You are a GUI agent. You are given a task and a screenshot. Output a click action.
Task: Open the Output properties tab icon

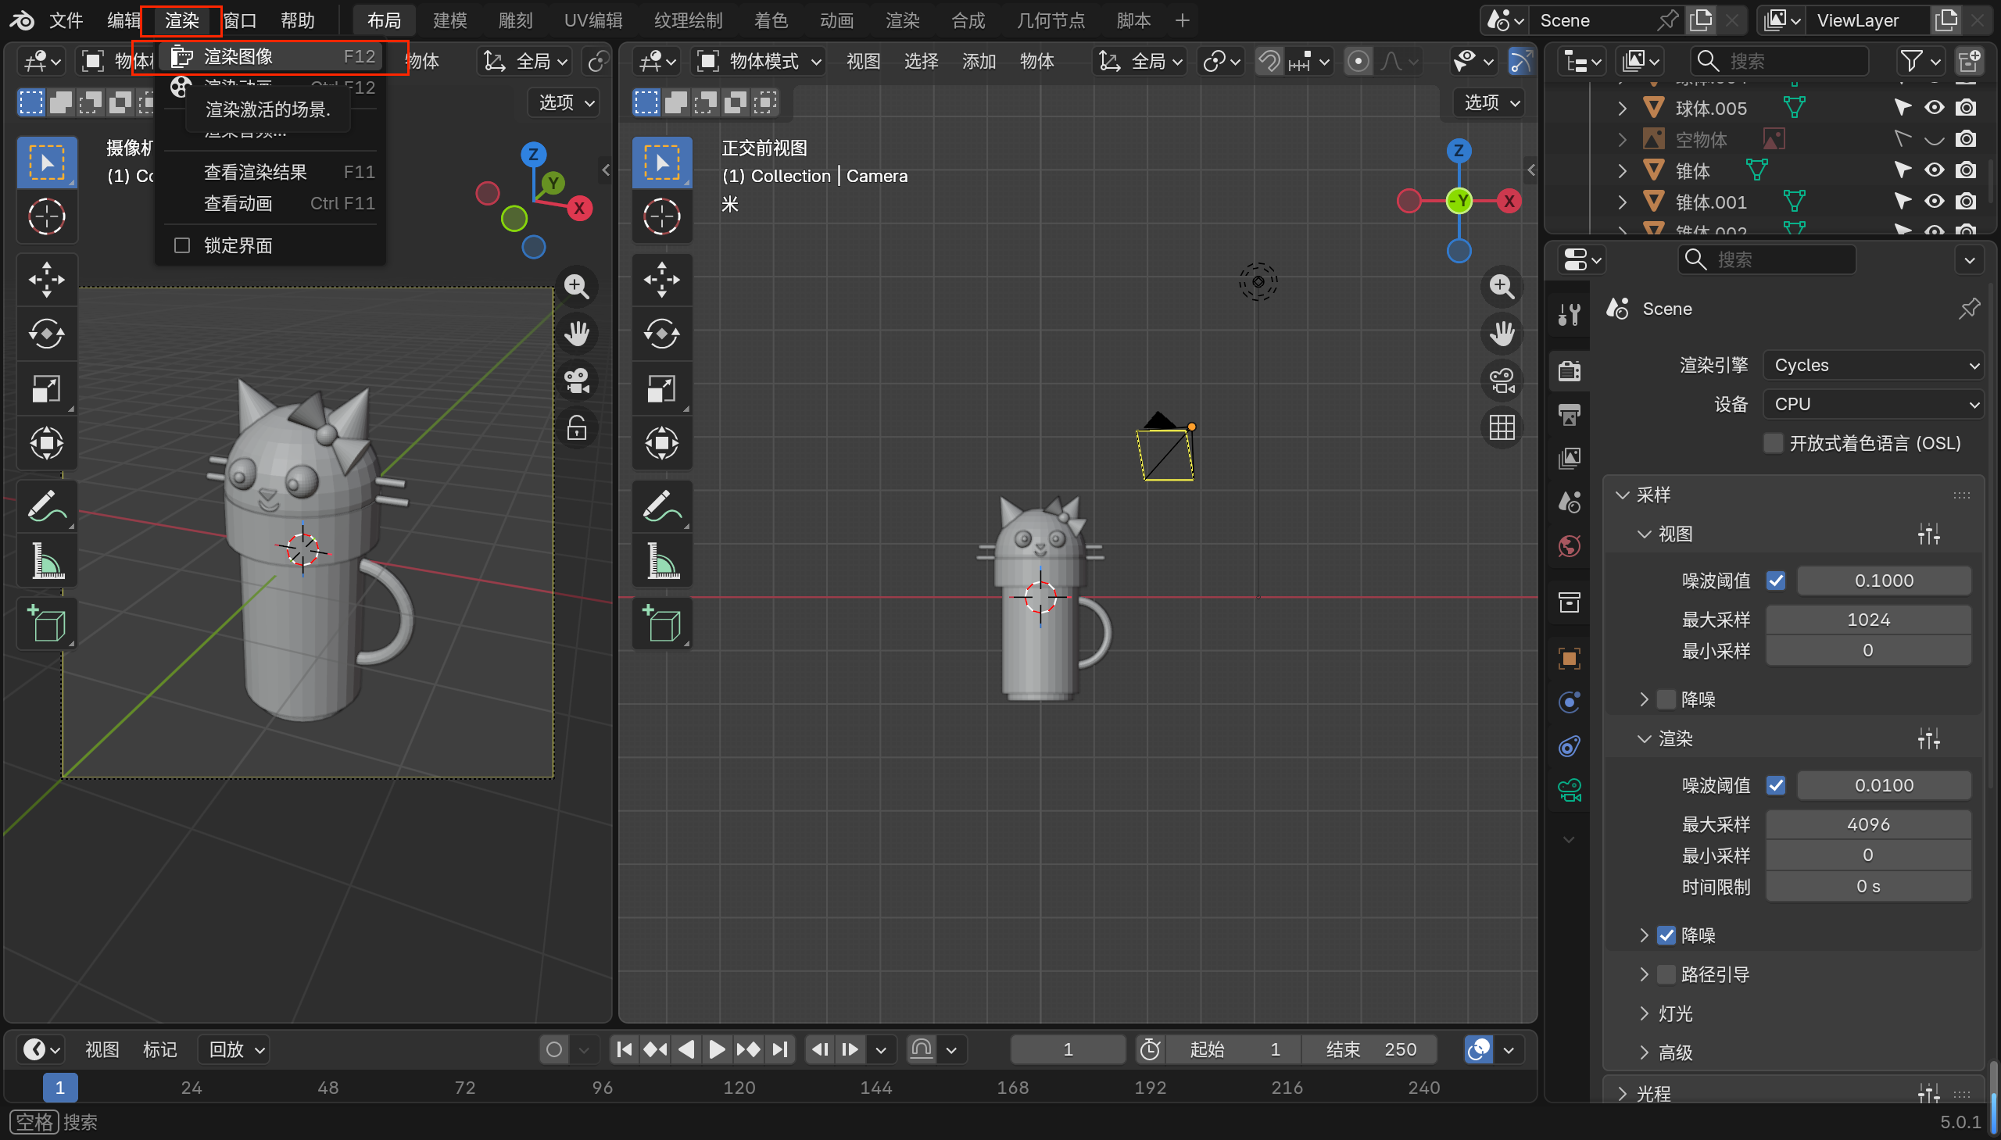[1569, 414]
